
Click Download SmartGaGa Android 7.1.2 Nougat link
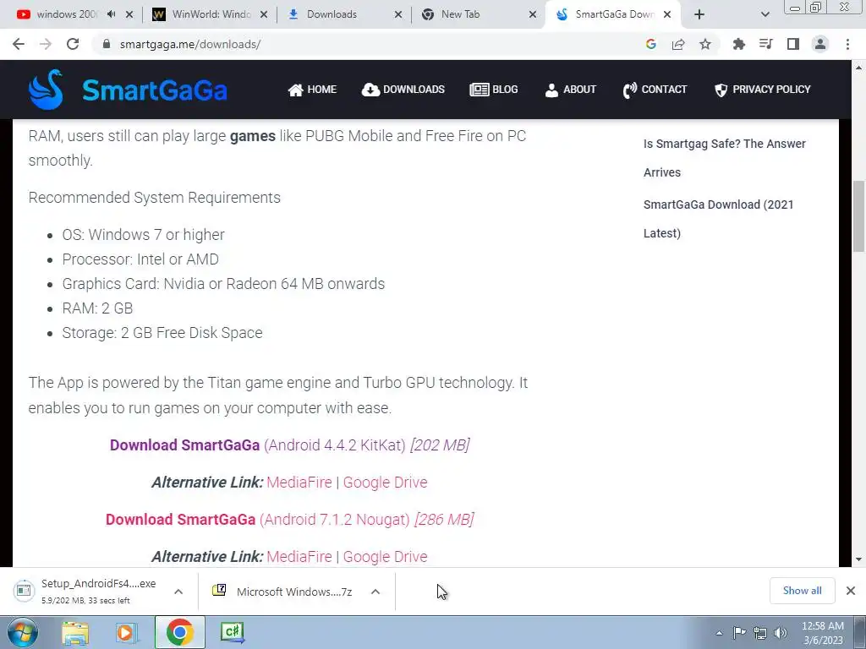(x=289, y=520)
